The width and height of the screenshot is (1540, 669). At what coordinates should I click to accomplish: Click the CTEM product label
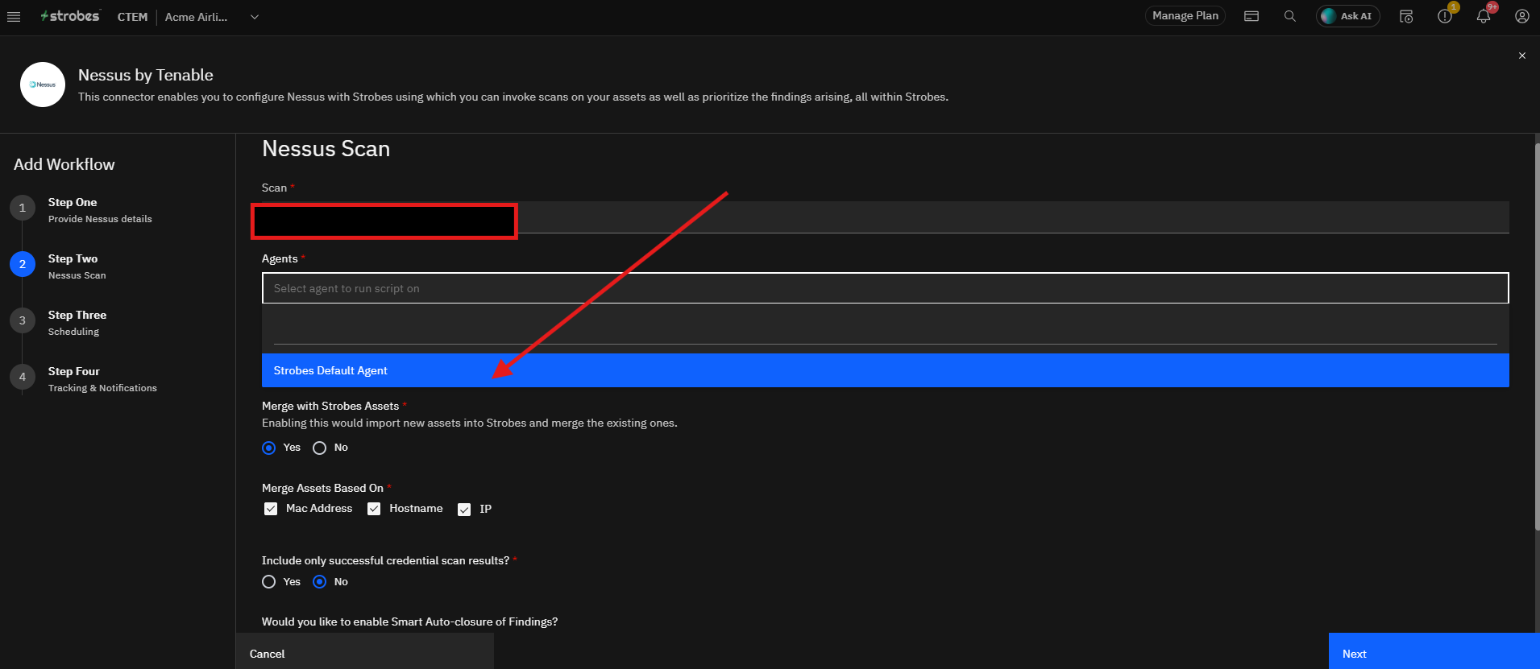[x=132, y=17]
